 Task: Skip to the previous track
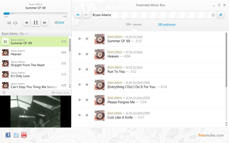point(27,23)
